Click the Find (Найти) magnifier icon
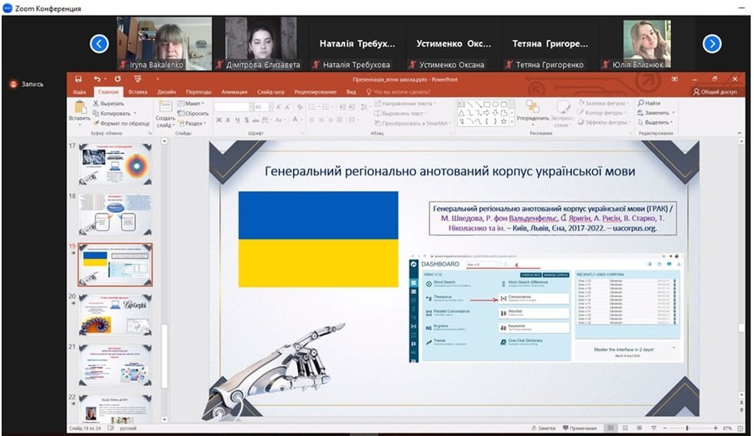 click(x=641, y=103)
